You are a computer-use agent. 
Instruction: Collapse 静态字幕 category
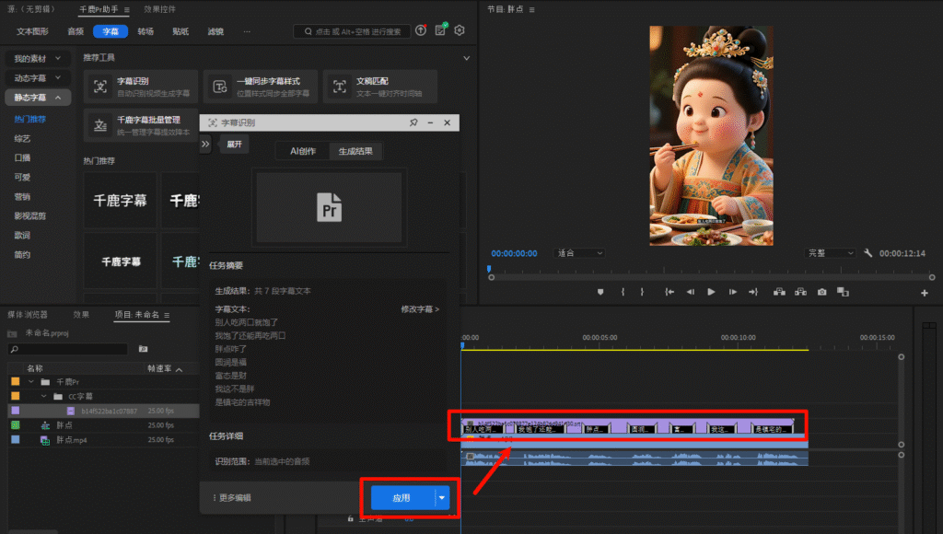tap(37, 98)
